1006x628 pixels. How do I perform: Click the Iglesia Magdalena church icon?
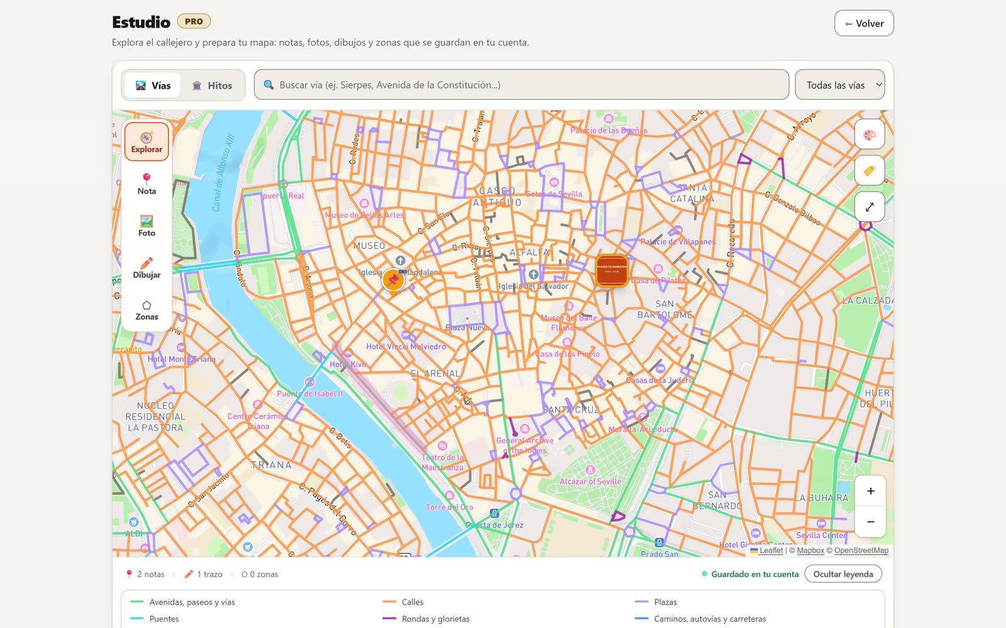point(401,260)
